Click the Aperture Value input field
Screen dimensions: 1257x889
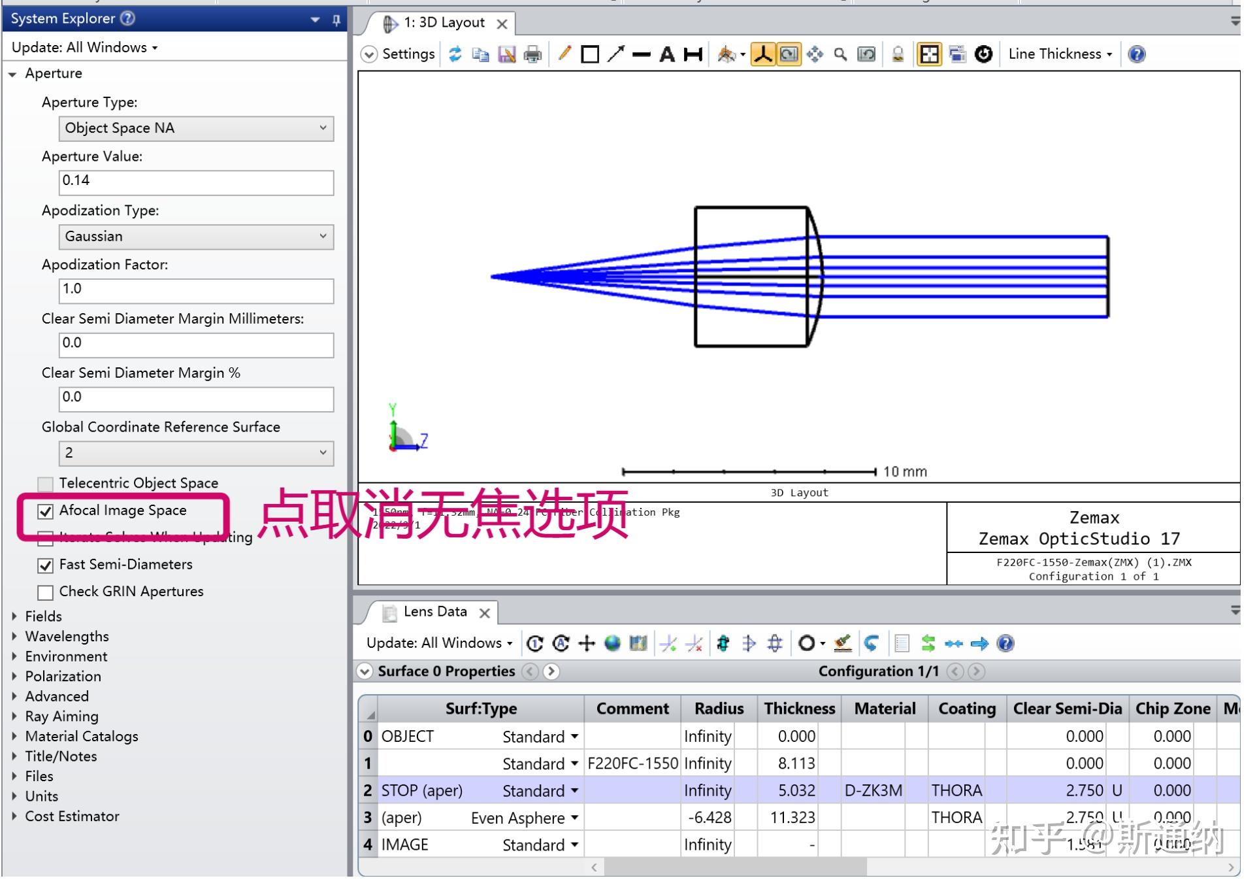click(x=196, y=182)
